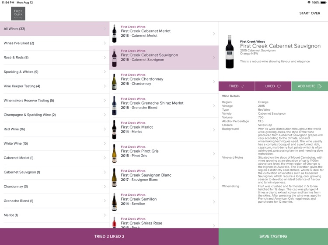328x245 pixels.
Task: Click the 11:54 PM clock in status bar
Action: (8, 3)
